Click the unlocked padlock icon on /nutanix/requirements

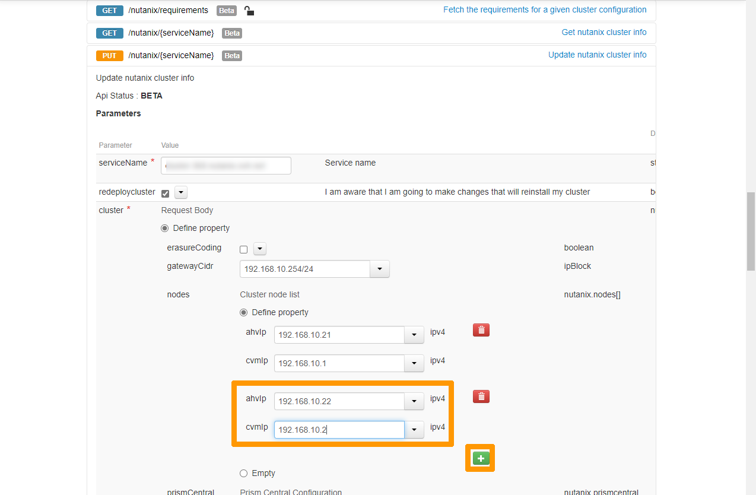(249, 10)
